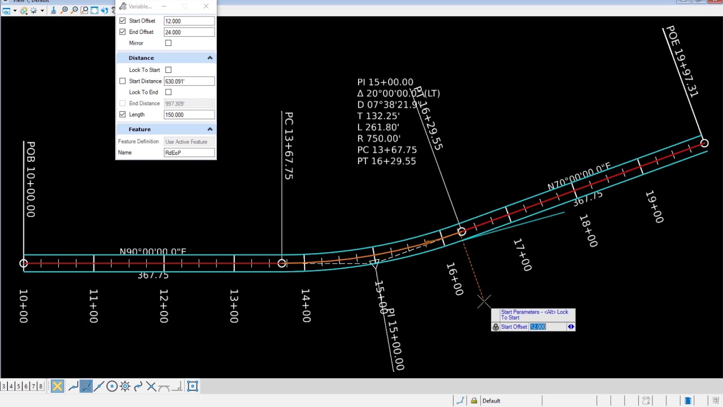Enable the Multi-snap square icon
723x407 pixels.
(193, 387)
